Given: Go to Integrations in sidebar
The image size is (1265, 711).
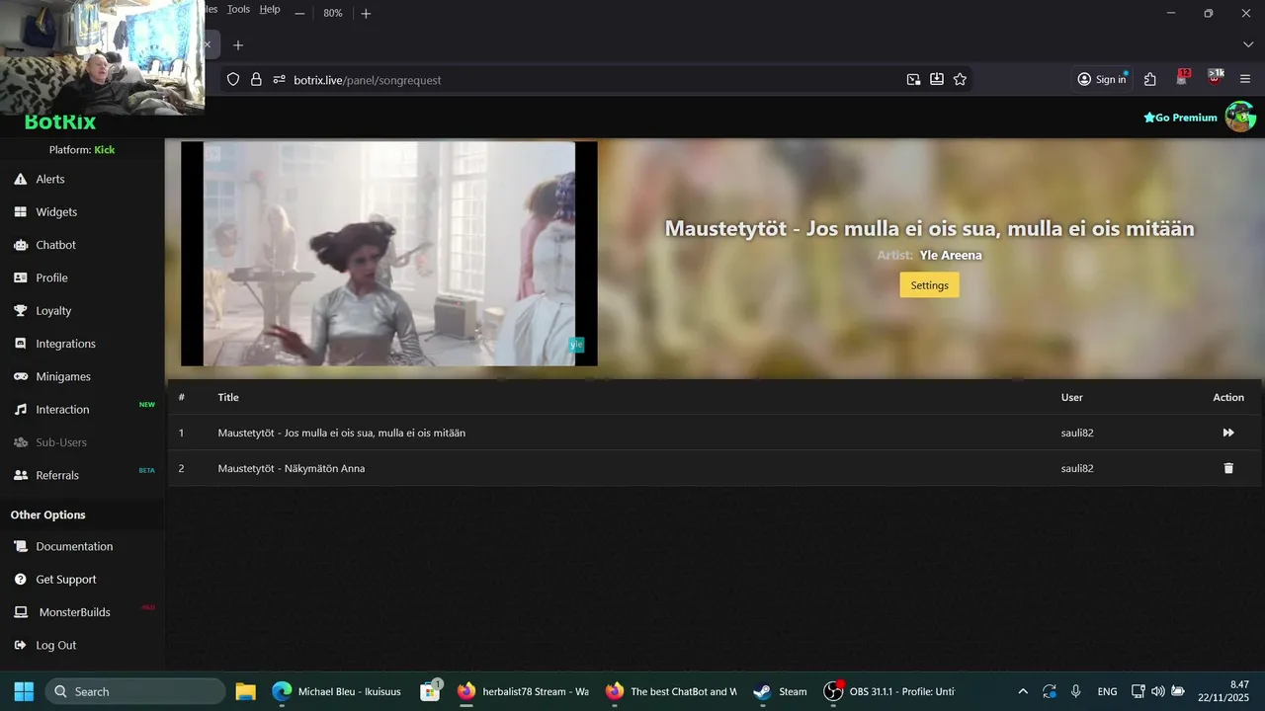Looking at the screenshot, I should pyautogui.click(x=65, y=344).
